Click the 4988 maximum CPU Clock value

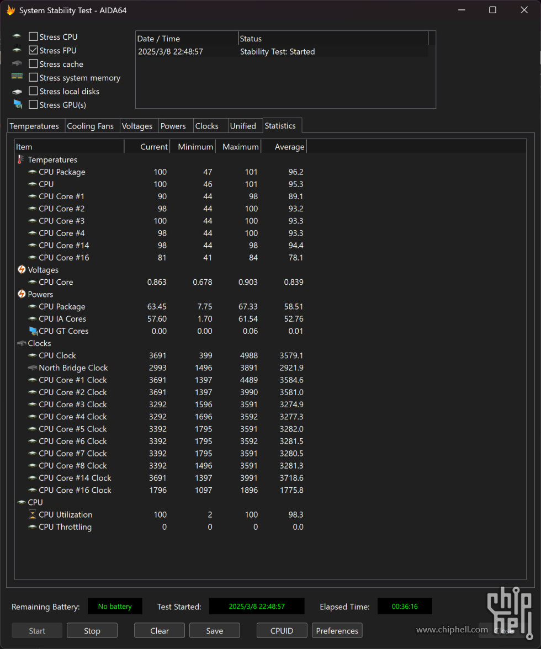[x=249, y=355]
